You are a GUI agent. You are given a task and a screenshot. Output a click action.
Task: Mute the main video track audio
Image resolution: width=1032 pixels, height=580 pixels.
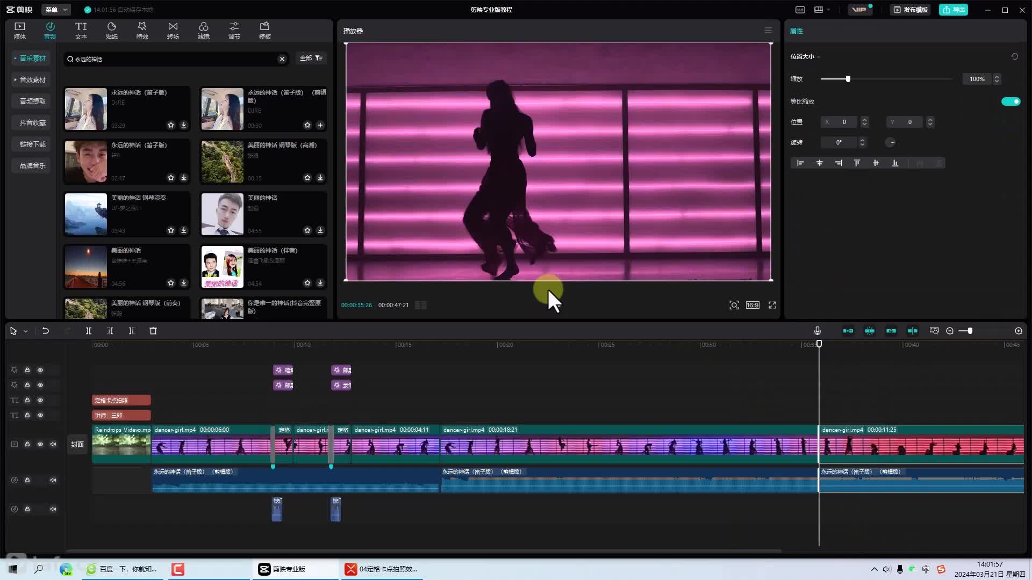(53, 444)
